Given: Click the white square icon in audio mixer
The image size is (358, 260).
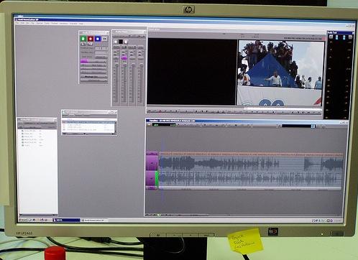Looking at the screenshot, I should click(x=116, y=42).
